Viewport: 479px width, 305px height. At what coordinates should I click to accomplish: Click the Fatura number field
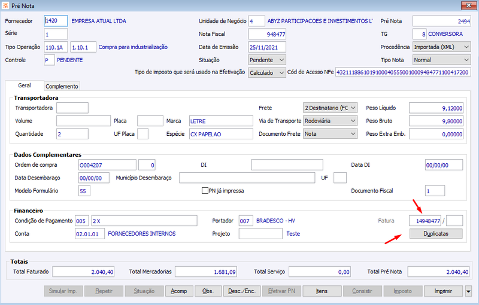[425, 221]
